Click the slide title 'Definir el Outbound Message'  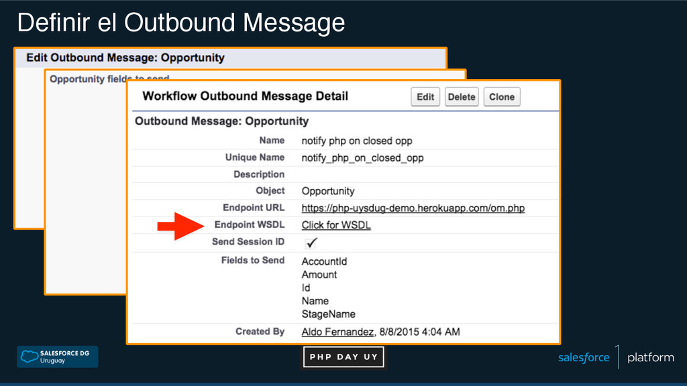point(181,22)
